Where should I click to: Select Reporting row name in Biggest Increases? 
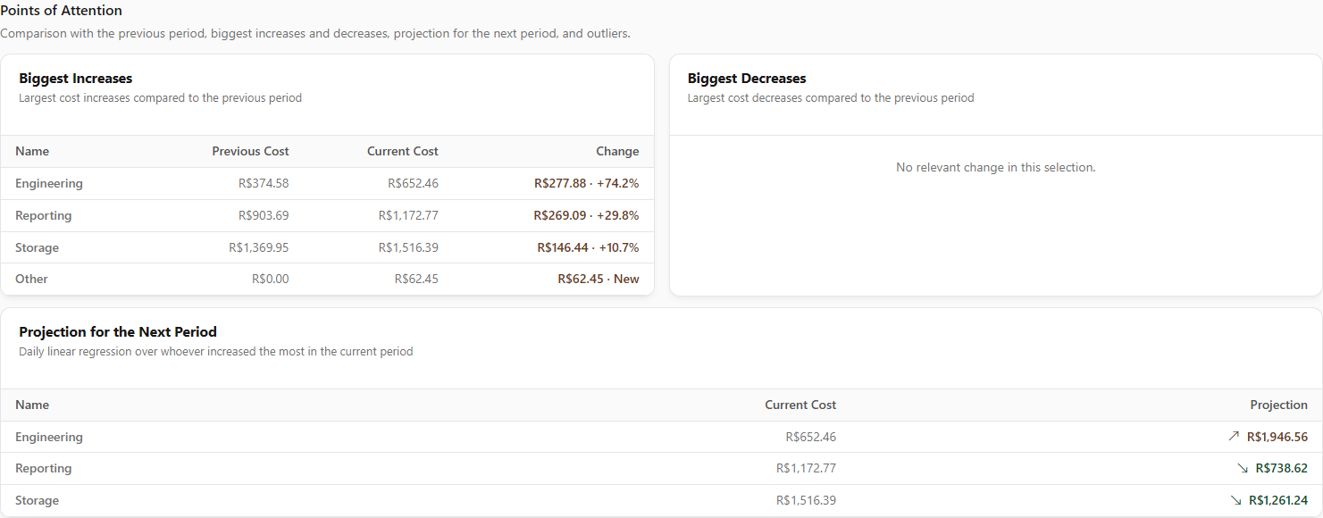[43, 215]
